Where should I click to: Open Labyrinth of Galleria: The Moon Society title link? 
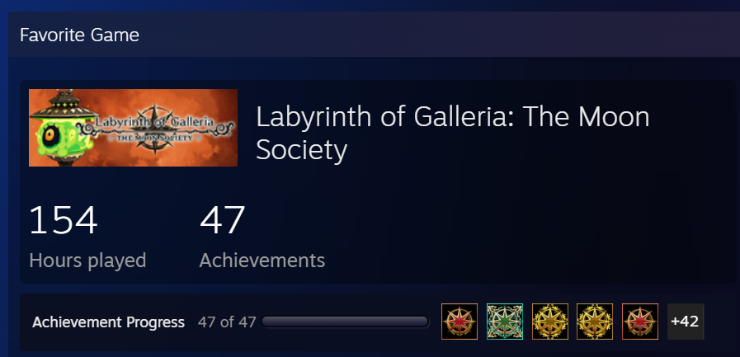click(x=452, y=134)
